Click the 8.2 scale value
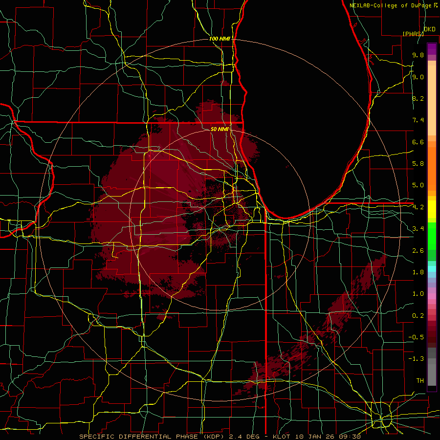 pos(418,98)
